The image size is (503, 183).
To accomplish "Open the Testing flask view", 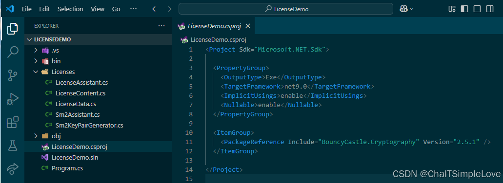I will point(12,145).
